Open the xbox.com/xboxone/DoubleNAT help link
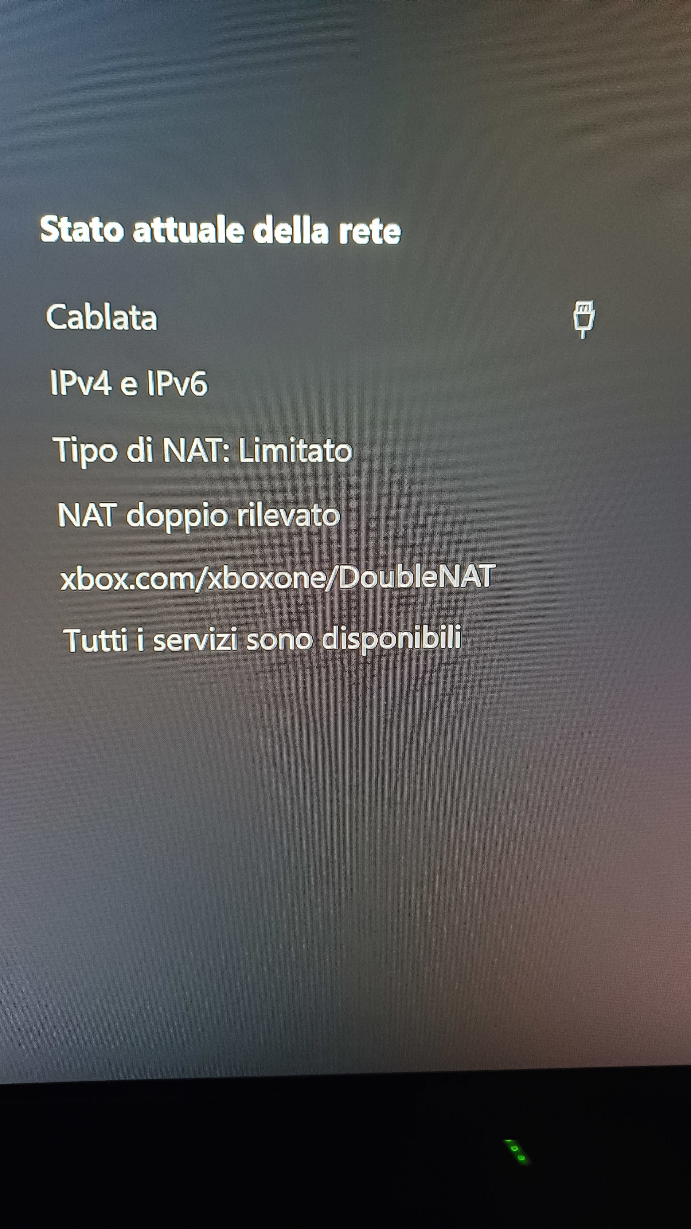 pos(278,577)
